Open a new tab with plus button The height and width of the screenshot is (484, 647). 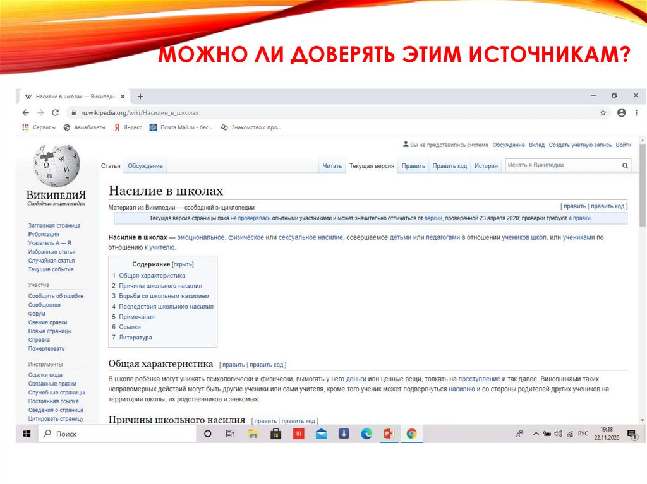click(140, 97)
